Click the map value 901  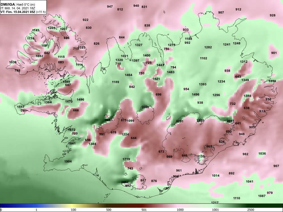[274, 53]
